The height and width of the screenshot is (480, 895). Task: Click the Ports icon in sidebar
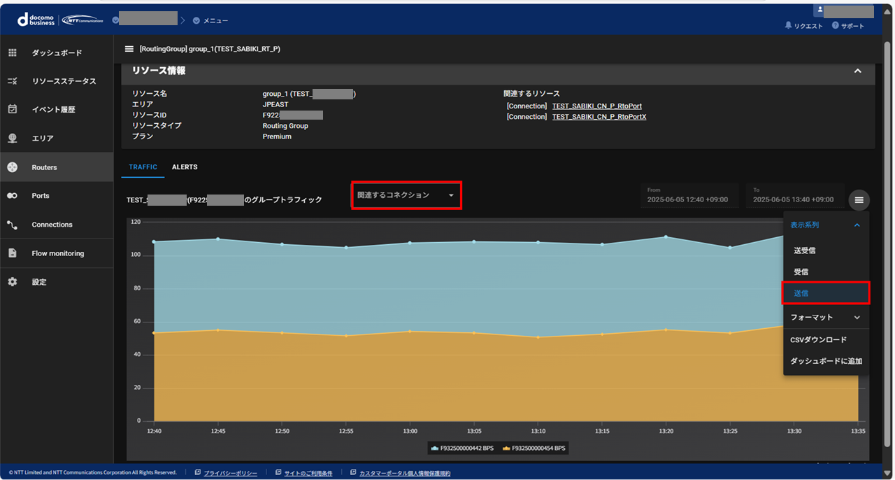pyautogui.click(x=13, y=196)
